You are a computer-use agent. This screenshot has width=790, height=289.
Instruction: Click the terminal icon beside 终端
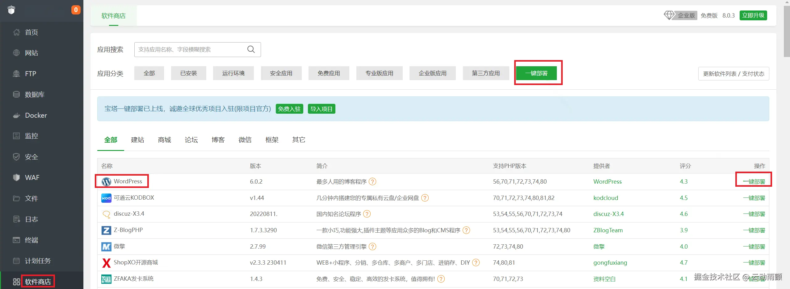tap(16, 240)
